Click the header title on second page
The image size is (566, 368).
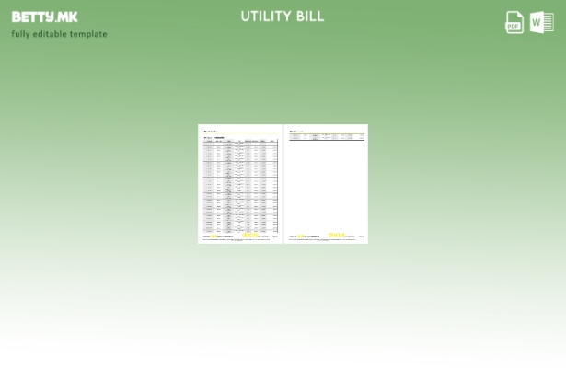tap(295, 132)
